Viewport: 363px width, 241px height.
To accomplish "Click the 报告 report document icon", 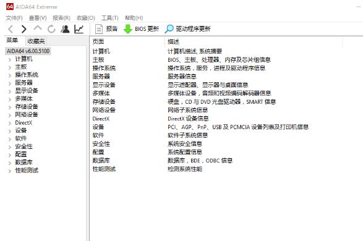I will [99, 29].
